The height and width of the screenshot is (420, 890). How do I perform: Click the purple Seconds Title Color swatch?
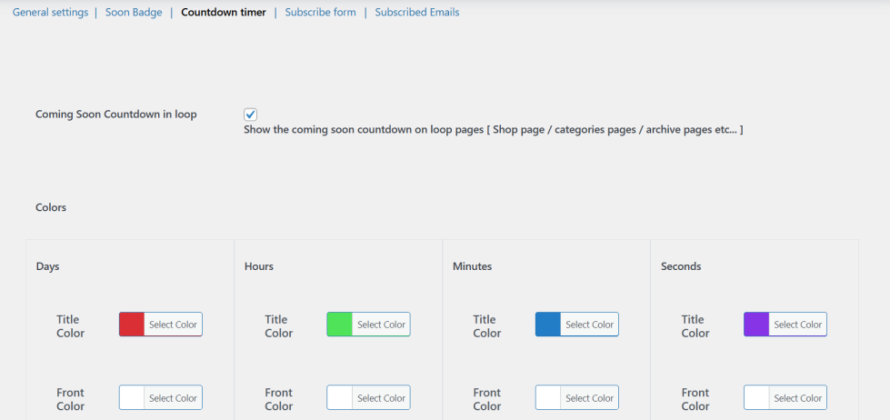tap(756, 324)
